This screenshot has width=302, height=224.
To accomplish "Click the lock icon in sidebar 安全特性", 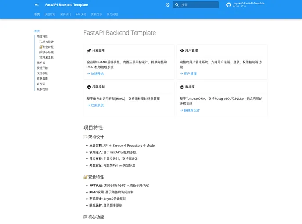I will [x=41, y=47].
